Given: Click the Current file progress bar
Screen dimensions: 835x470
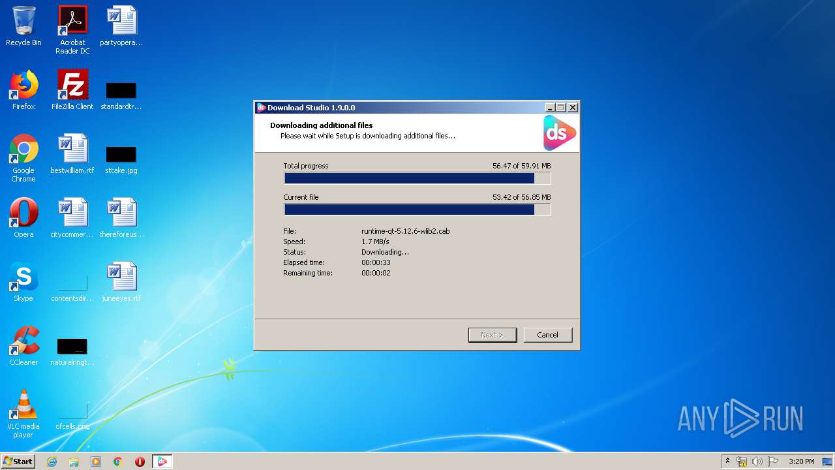Looking at the screenshot, I should [x=417, y=210].
